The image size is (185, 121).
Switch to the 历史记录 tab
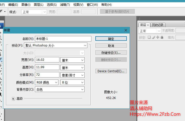pyautogui.click(x=158, y=25)
